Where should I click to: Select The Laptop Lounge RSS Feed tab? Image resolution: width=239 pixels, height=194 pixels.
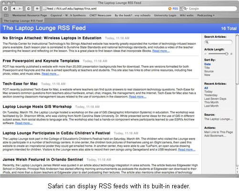pyautogui.click(x=23, y=21)
